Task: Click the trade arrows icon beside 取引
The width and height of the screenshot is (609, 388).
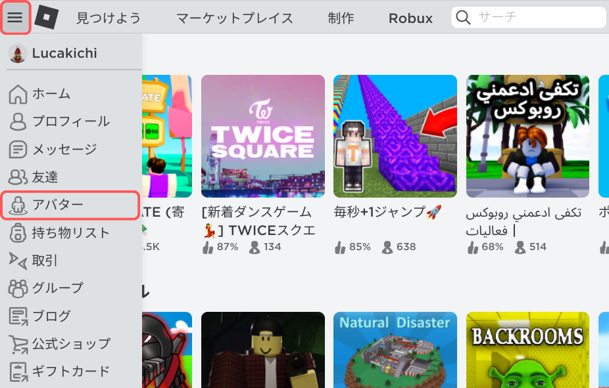Action: (x=18, y=261)
